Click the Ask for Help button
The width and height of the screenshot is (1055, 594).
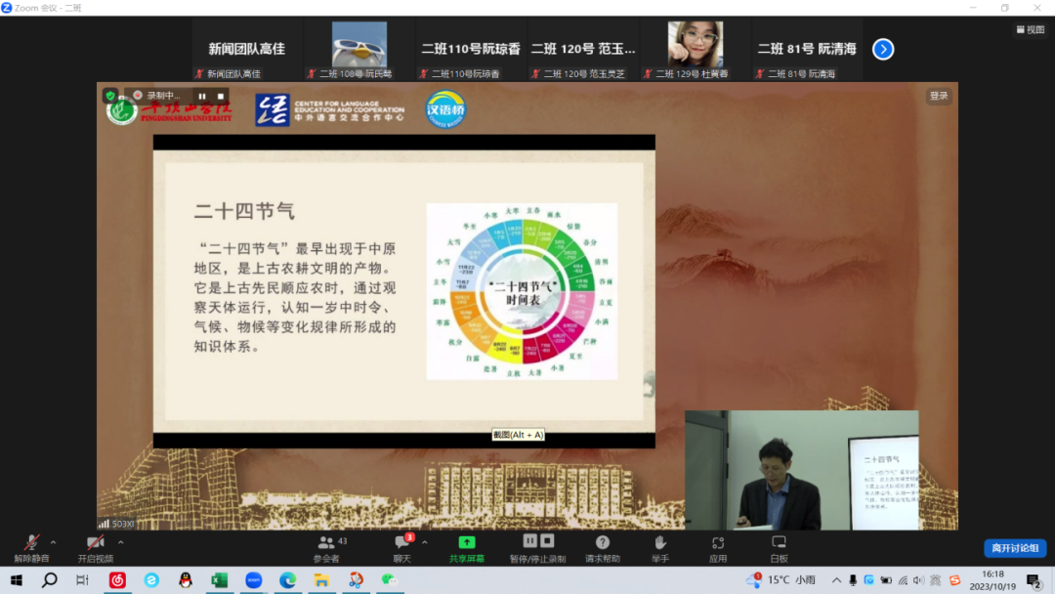tap(602, 547)
